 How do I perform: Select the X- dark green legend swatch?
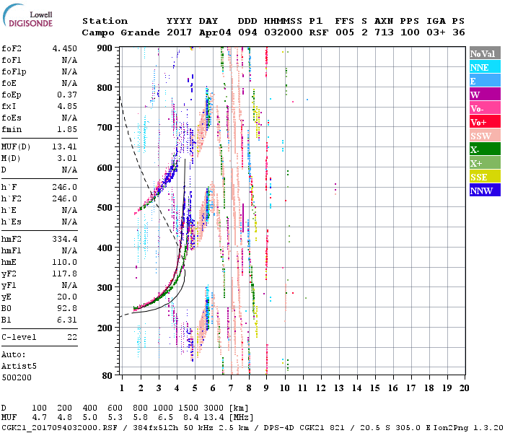tap(485, 149)
